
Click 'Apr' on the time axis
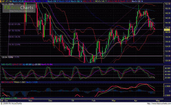(x=136, y=101)
